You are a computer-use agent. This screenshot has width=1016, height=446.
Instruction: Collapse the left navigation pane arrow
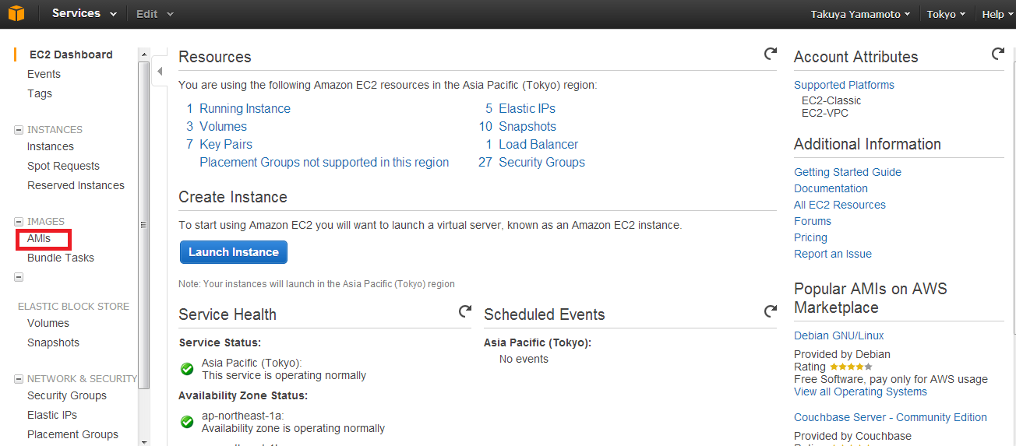click(x=160, y=72)
